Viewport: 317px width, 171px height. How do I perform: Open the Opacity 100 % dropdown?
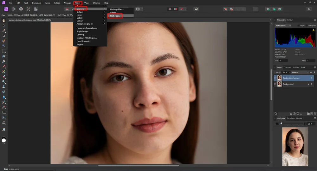point(286,72)
